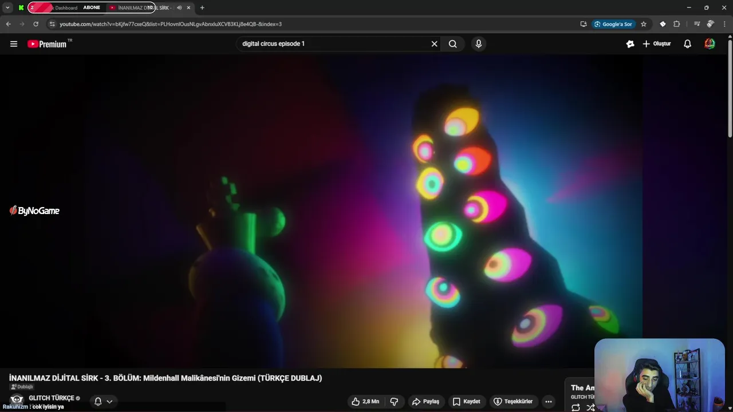
Task: Open Chrome three-dot menu
Action: [x=724, y=24]
